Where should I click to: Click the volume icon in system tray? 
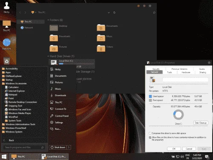(182, 157)
